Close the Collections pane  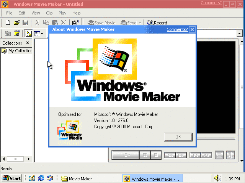point(28,43)
